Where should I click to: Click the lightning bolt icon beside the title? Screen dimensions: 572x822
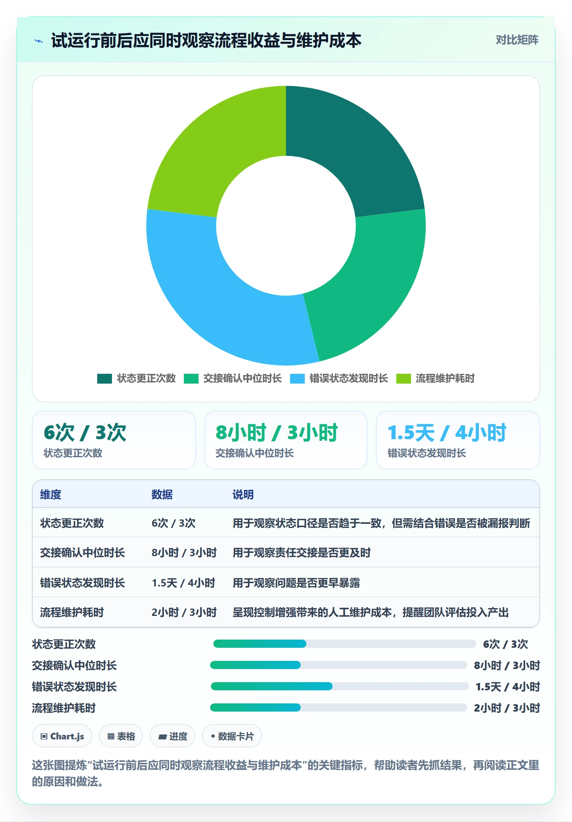[x=39, y=41]
